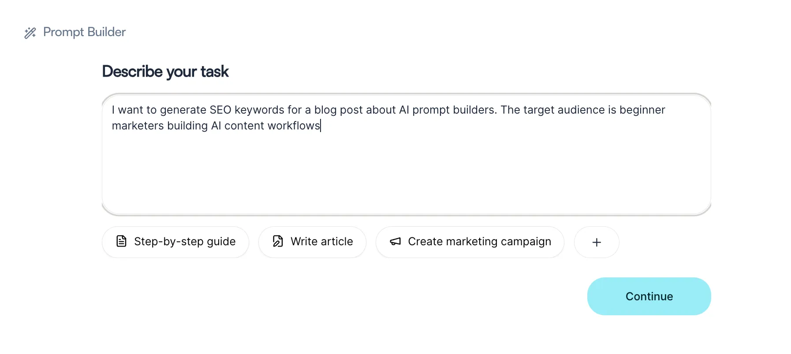
Task: Click the Describe your task heading
Action: (165, 71)
